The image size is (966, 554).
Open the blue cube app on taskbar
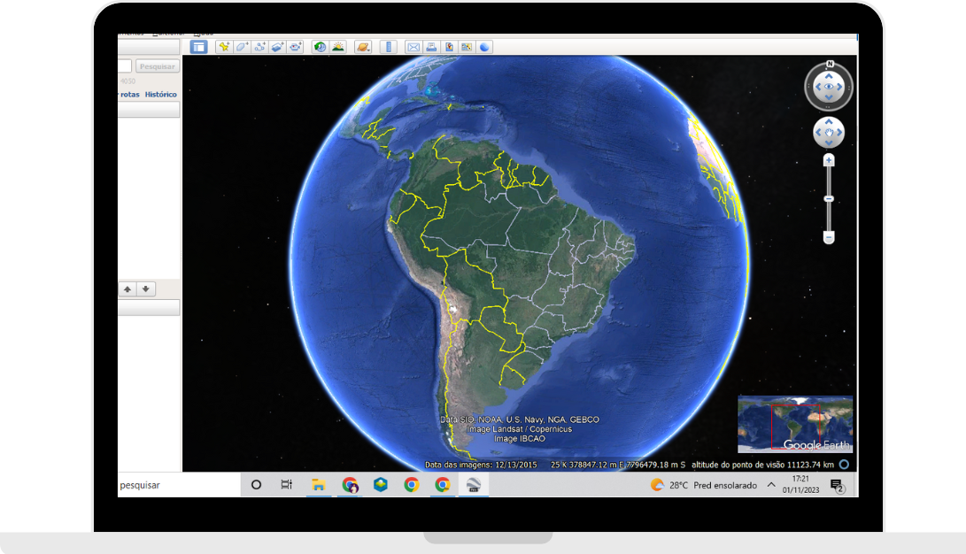(x=381, y=485)
